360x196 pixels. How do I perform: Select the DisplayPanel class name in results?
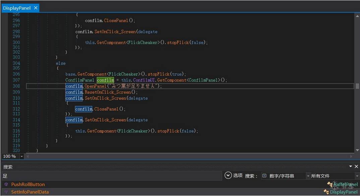pos(344,192)
